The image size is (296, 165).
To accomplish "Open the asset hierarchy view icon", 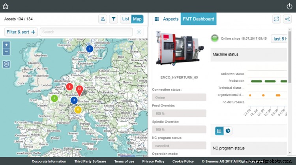I will coord(103,19).
